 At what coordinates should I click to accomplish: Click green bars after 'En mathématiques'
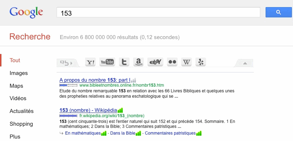[x=104, y=133]
